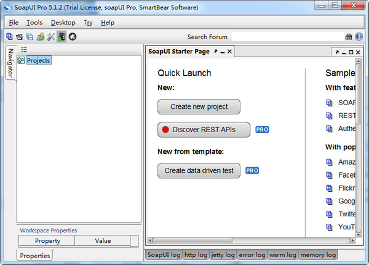Click the Navigator side tab
The image size is (369, 265).
(x=10, y=63)
